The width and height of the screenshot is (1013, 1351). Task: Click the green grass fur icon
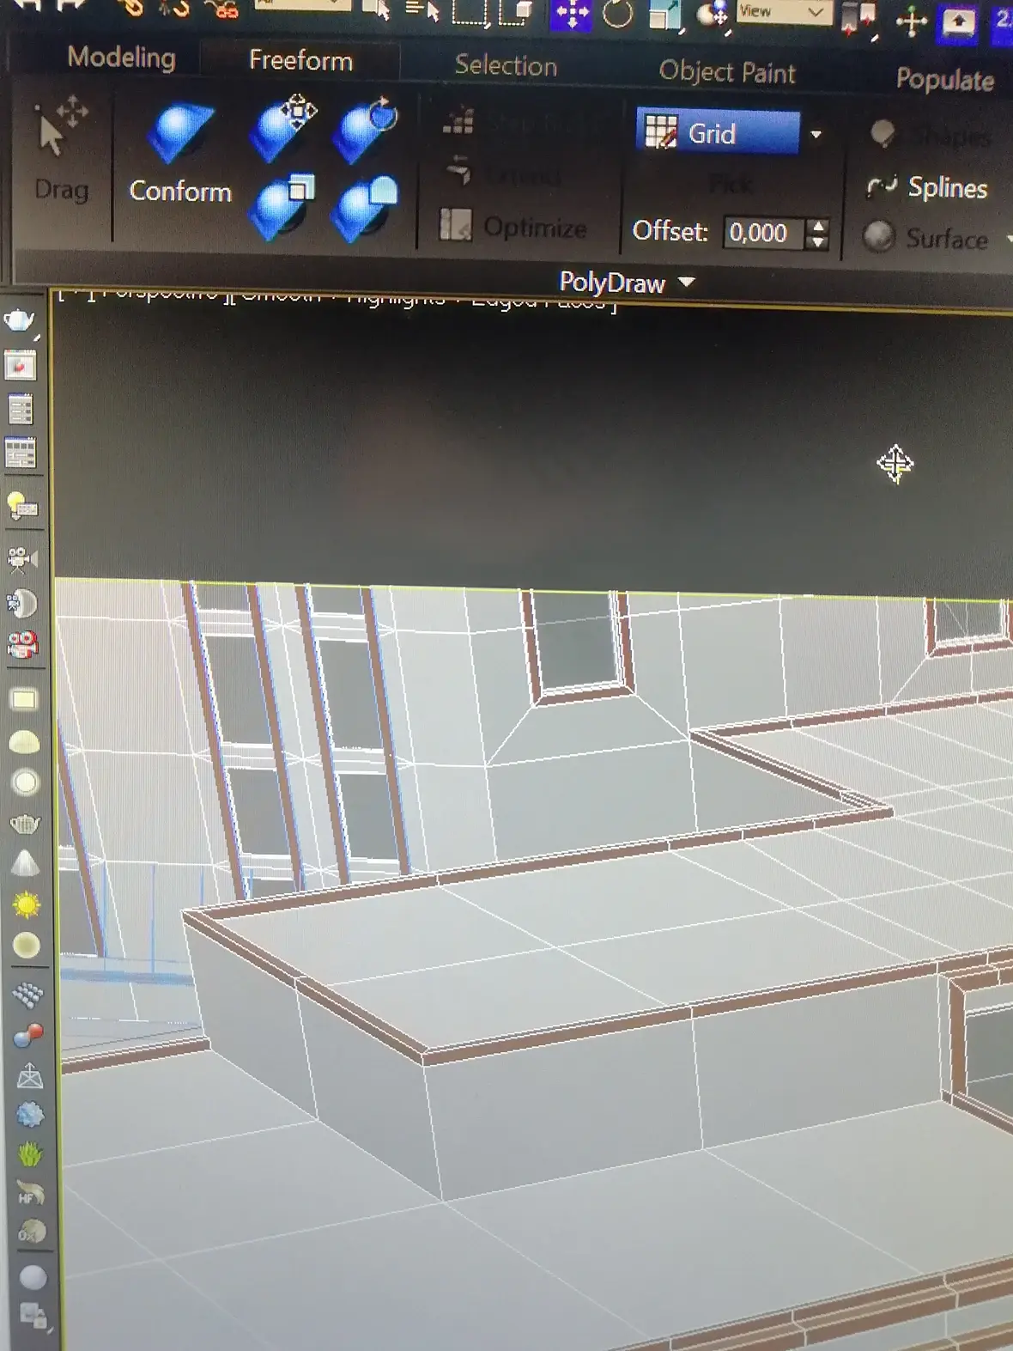(x=30, y=1154)
